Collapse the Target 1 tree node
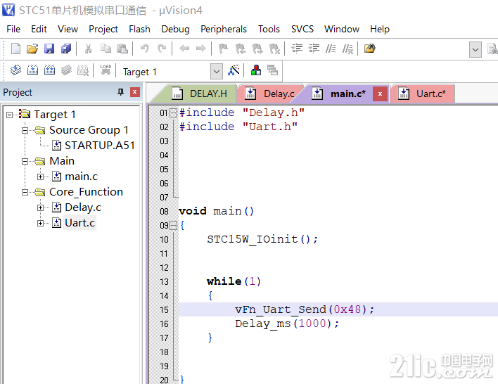This screenshot has height=384, width=498. (x=10, y=115)
